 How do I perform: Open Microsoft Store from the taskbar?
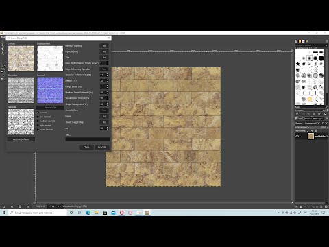coord(105,213)
